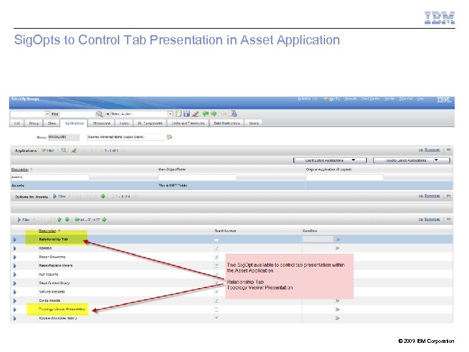
Task: Open Revoke Listed Applications dropdown
Action: click(x=412, y=160)
